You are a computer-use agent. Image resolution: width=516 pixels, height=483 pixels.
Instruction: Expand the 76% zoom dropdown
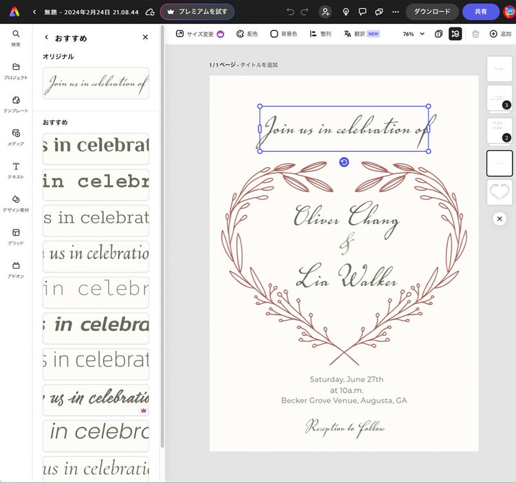pyautogui.click(x=413, y=34)
